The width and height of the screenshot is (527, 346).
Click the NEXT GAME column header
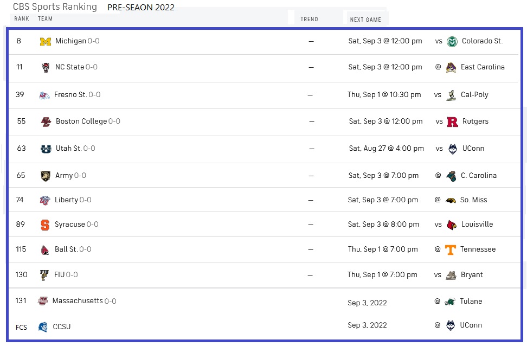coord(365,20)
